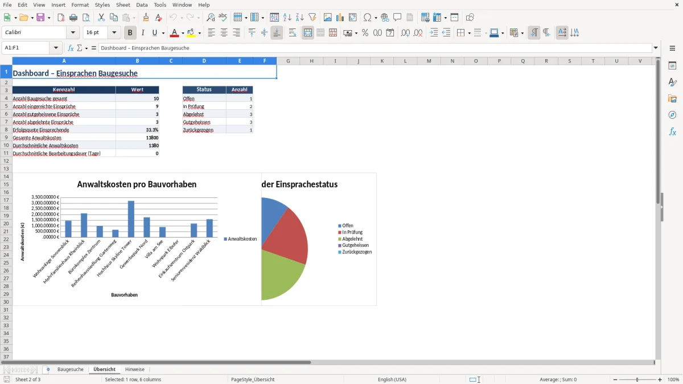The image size is (683, 384).
Task: Click Draw Functions shapes icon
Action: (470, 18)
